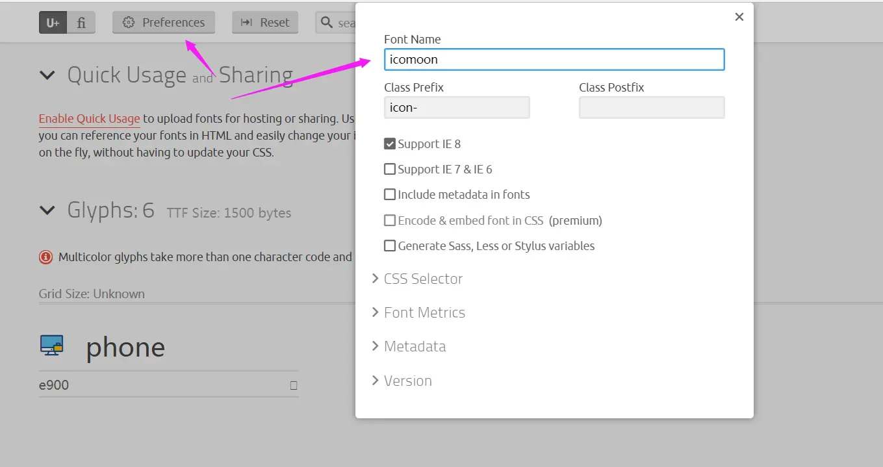Close the preferences dialog
The height and width of the screenshot is (467, 883).
(739, 17)
